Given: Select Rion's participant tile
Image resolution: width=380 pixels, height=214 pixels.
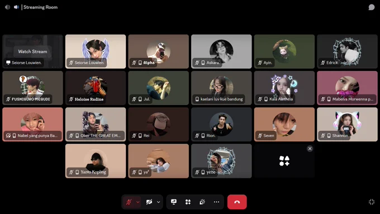Looking at the screenshot, I should pyautogui.click(x=221, y=125).
